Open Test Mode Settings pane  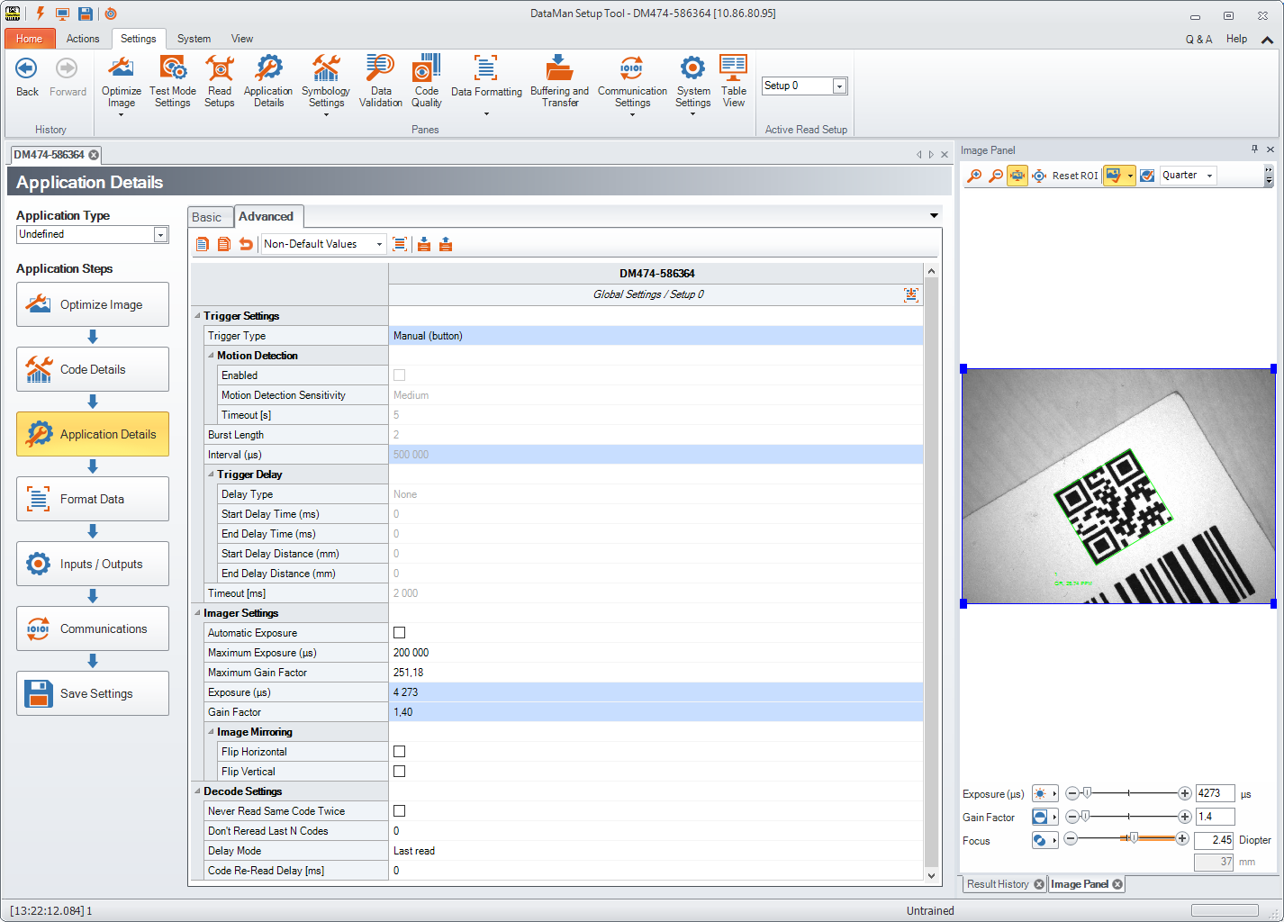(x=172, y=81)
